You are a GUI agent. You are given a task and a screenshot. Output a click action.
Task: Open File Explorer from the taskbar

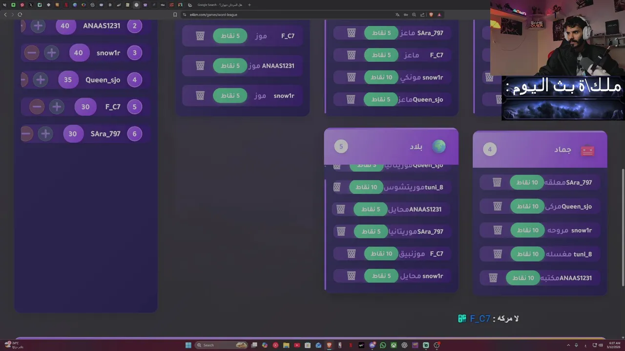[286, 345]
